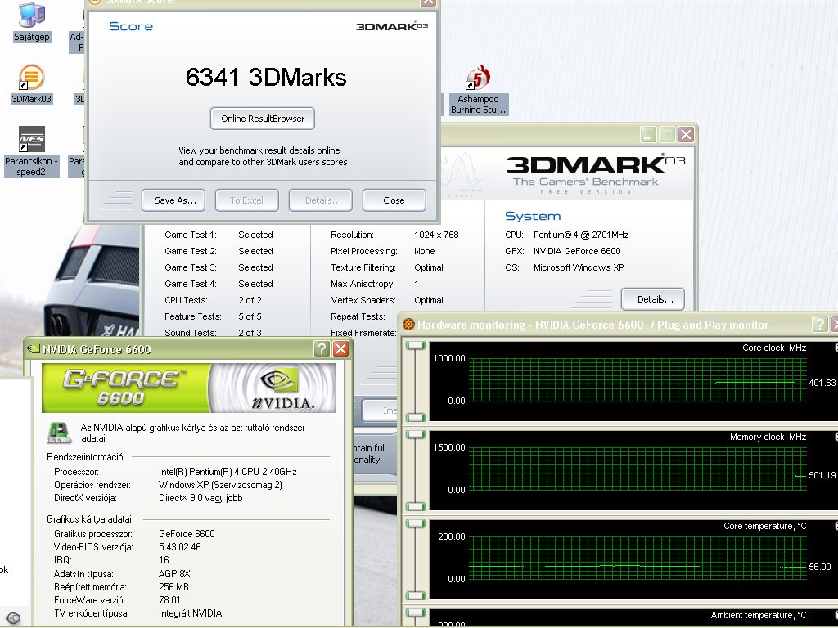
Task: Adjust top slider handle of Core temperature graph
Action: [x=415, y=524]
